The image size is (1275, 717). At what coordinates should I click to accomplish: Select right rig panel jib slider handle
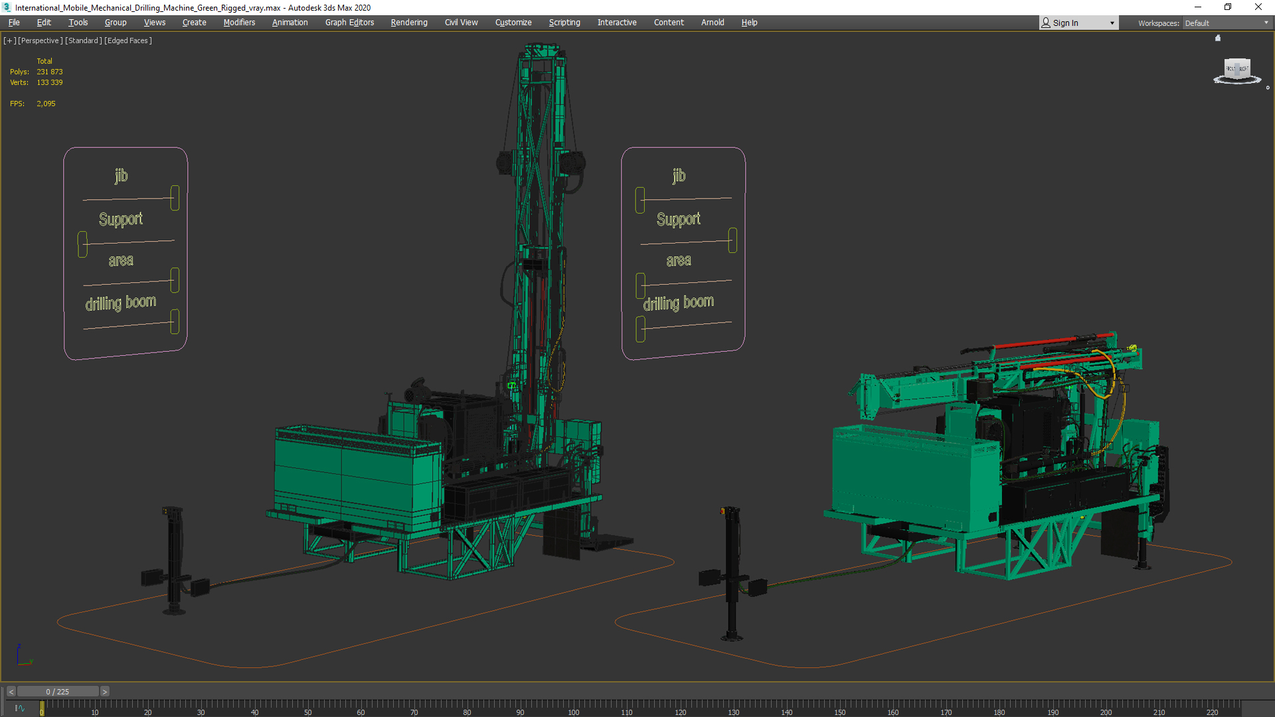640,200
